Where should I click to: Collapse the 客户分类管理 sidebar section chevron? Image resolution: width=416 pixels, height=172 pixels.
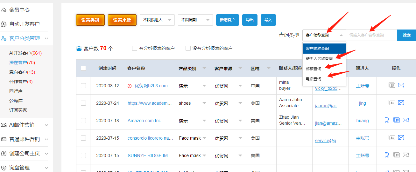(47, 38)
